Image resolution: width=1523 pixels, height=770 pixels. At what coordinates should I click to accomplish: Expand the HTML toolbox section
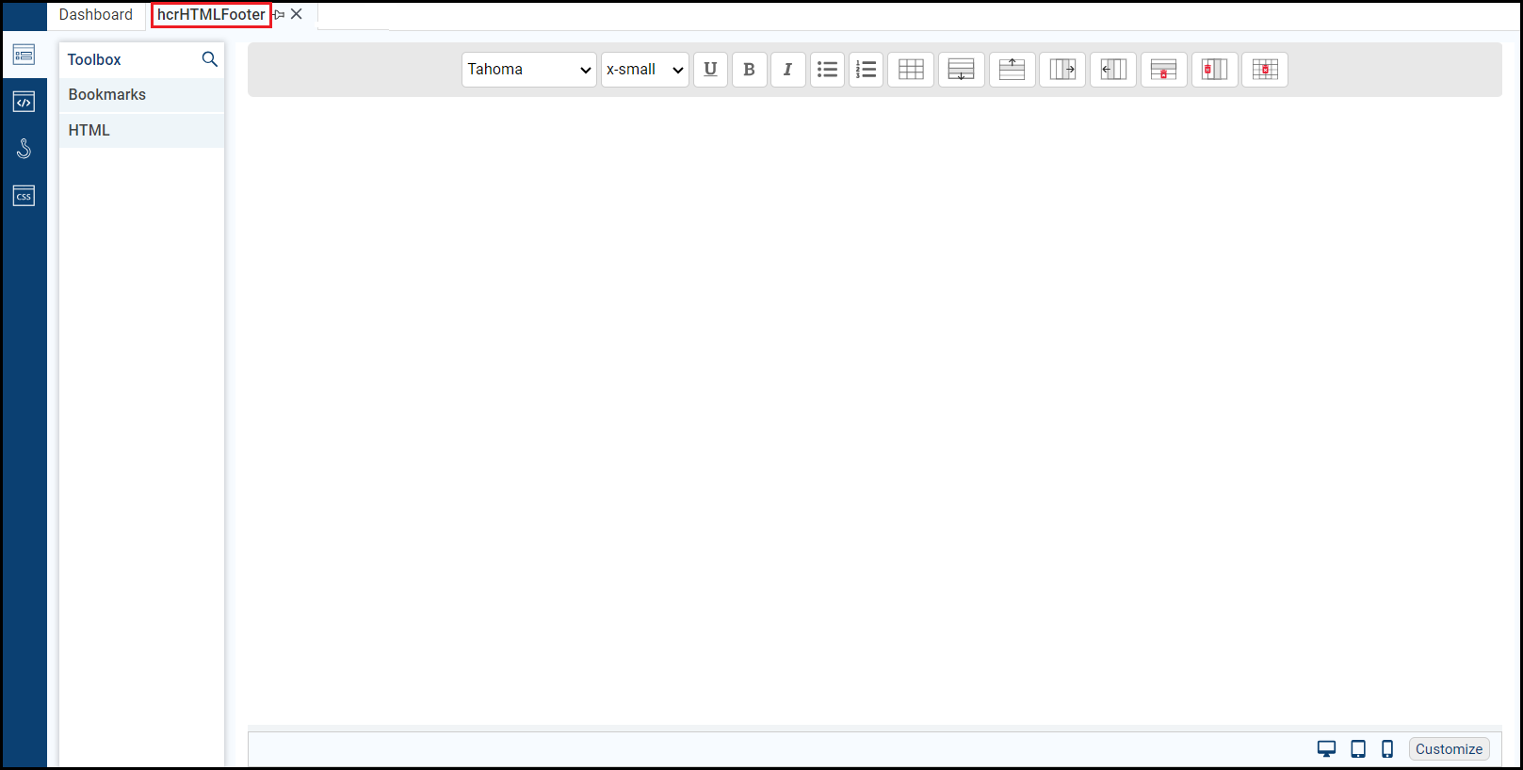141,131
